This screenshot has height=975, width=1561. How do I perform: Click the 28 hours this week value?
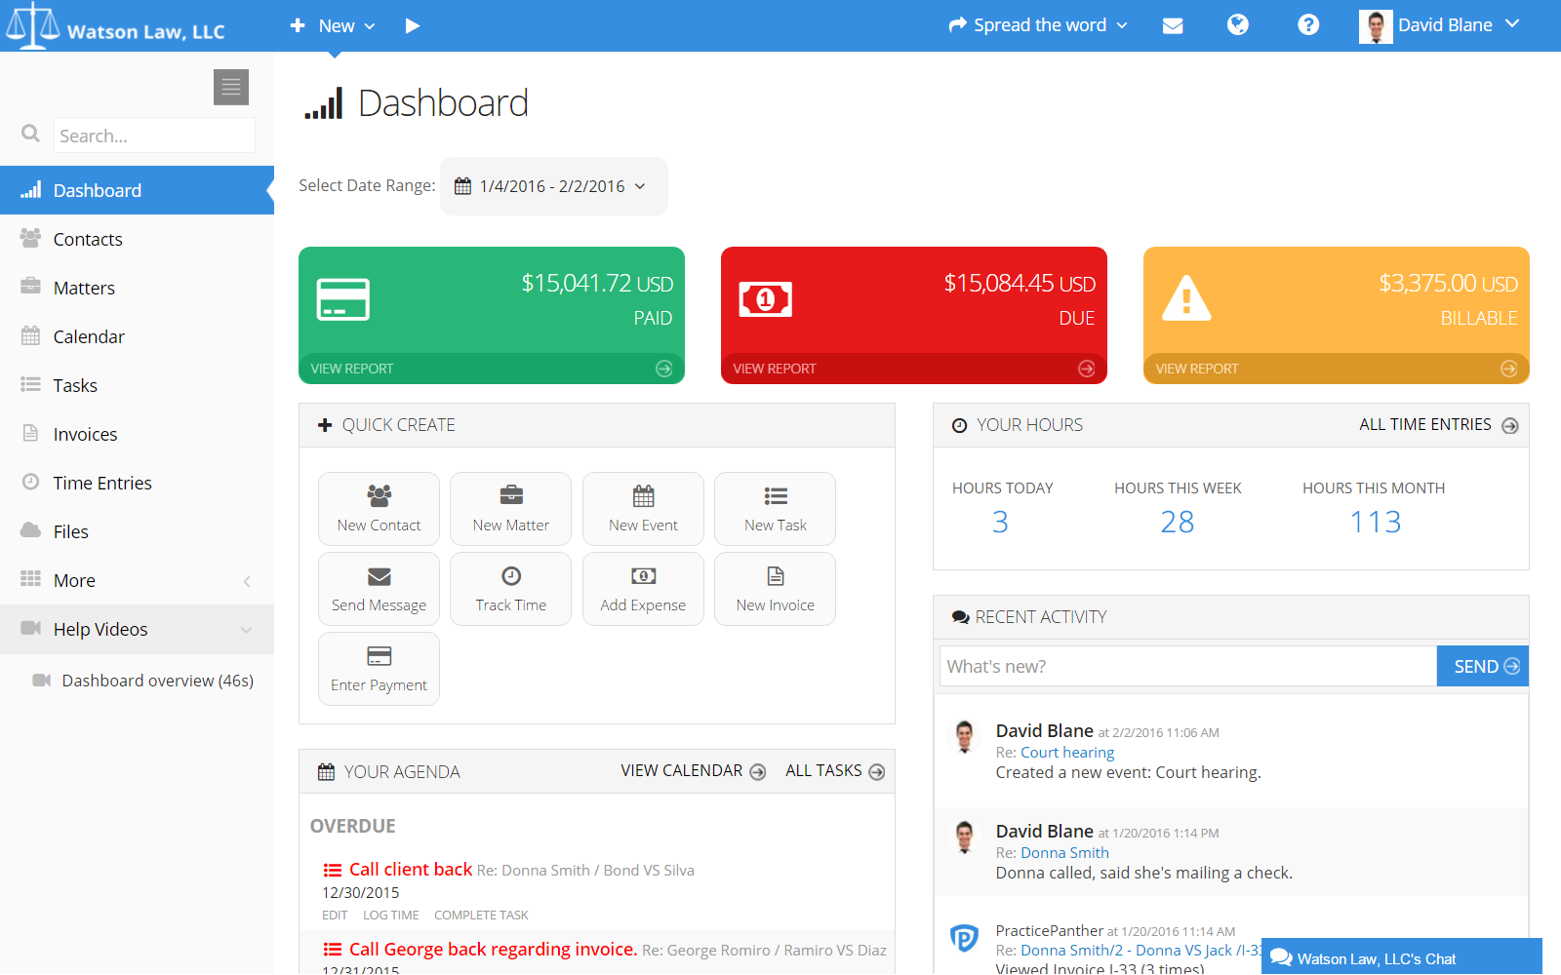pos(1178,523)
